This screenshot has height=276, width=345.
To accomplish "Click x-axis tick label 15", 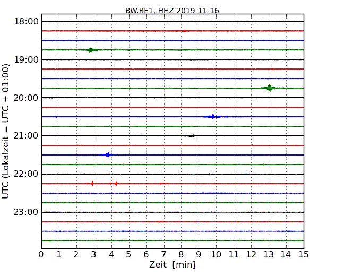I will [x=304, y=255].
